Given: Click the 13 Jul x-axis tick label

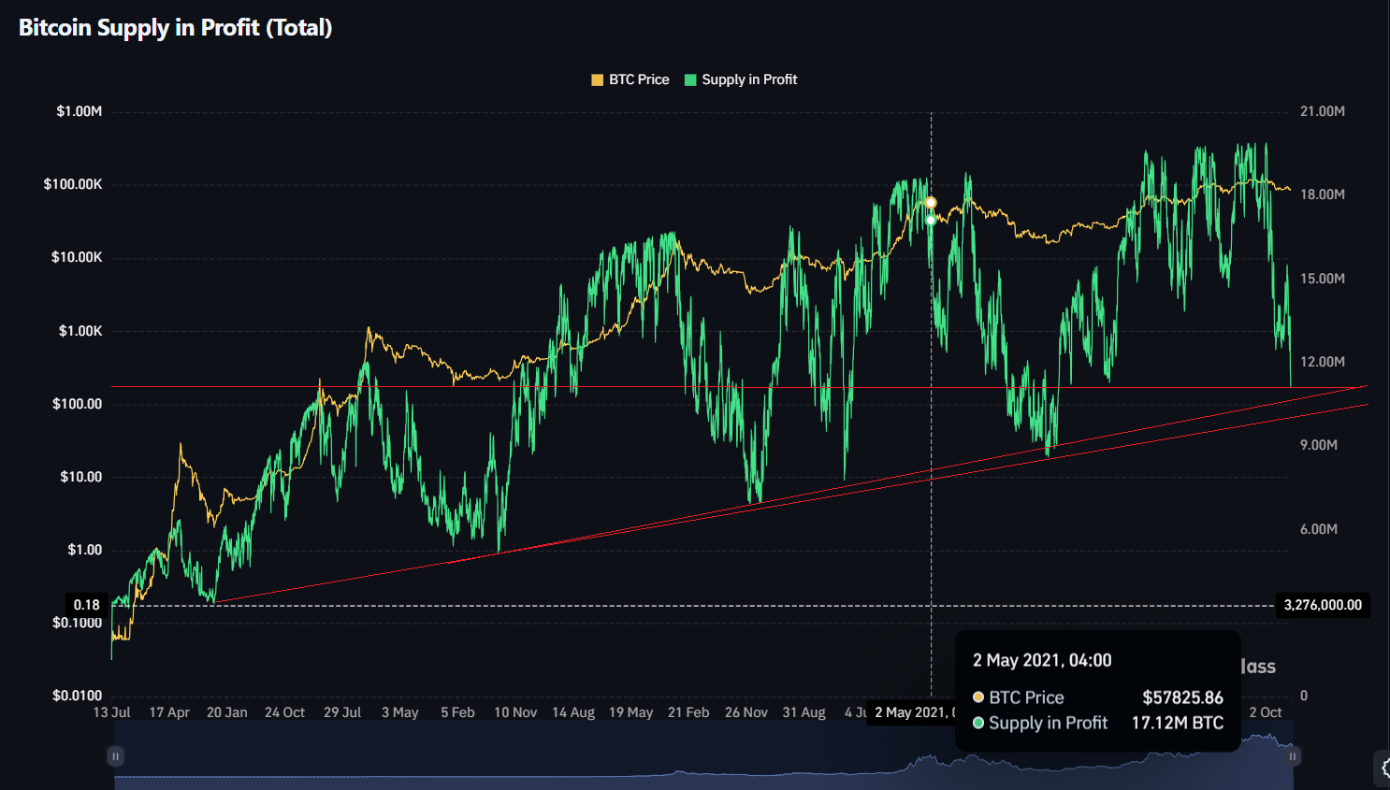Looking at the screenshot, I should [112, 712].
